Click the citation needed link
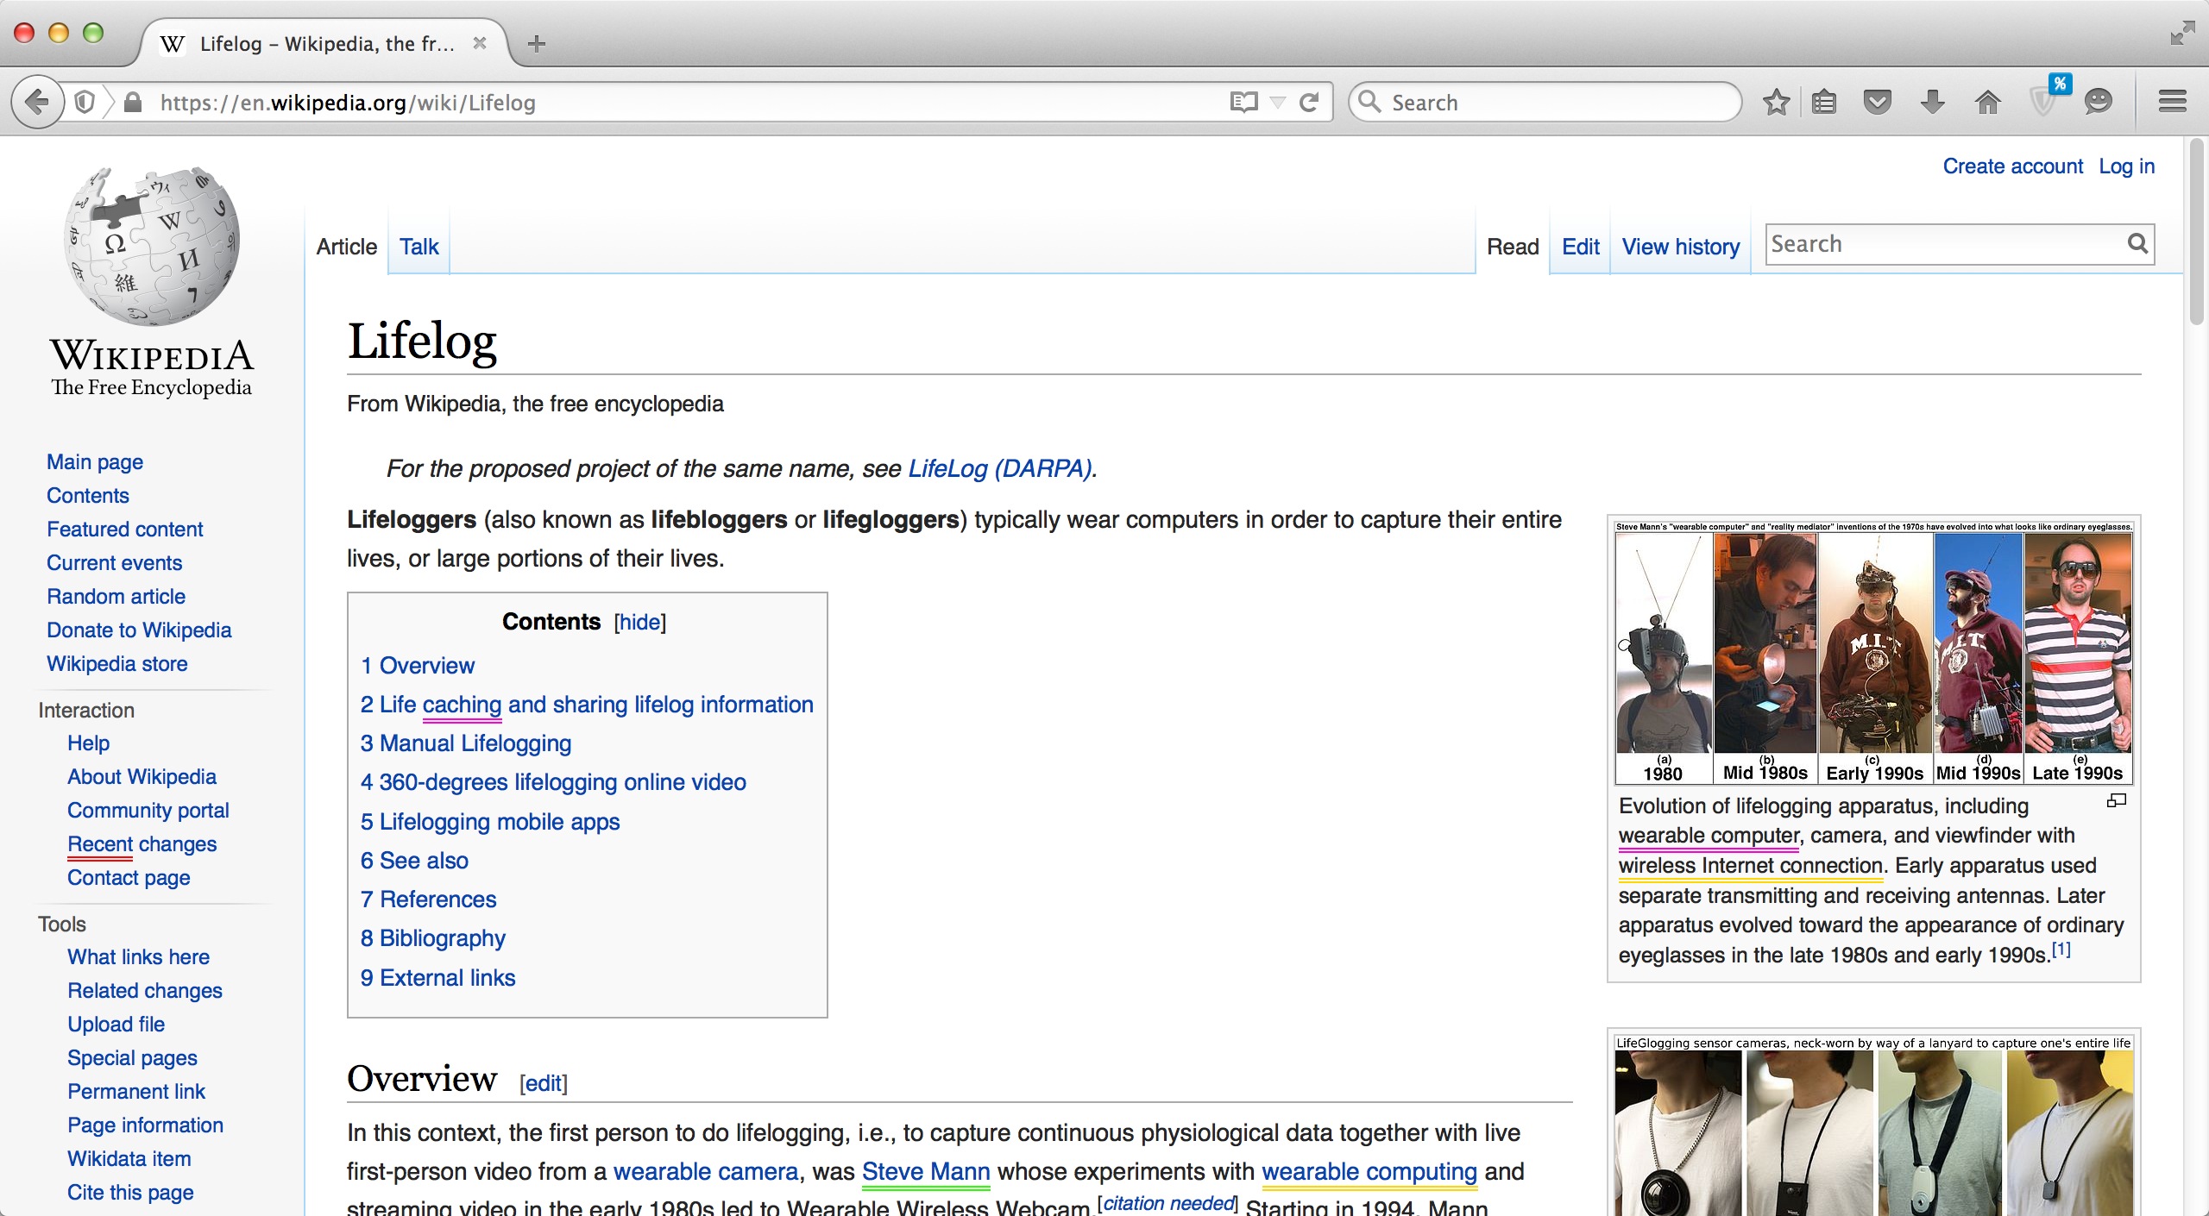Image resolution: width=2209 pixels, height=1216 pixels. (x=1168, y=1203)
